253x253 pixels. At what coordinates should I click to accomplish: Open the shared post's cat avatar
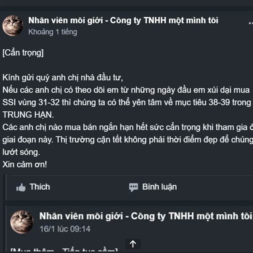(22, 221)
